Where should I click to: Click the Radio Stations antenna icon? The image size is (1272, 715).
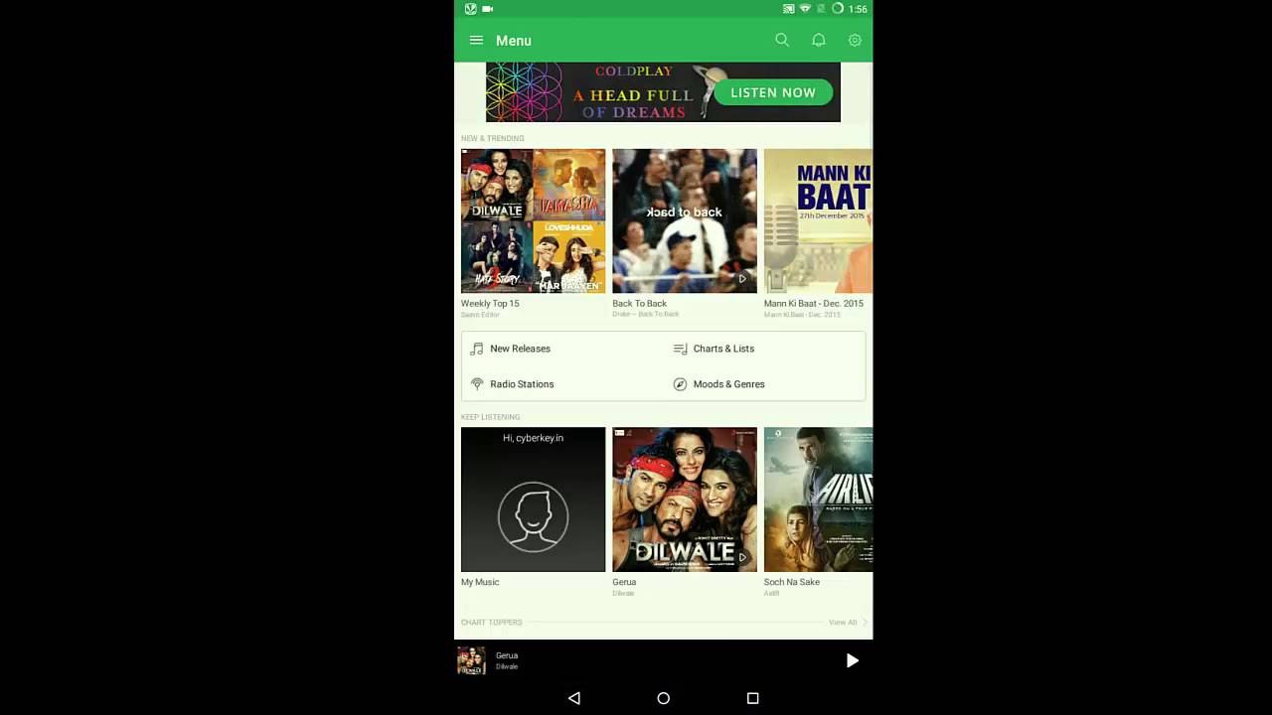pyautogui.click(x=477, y=384)
